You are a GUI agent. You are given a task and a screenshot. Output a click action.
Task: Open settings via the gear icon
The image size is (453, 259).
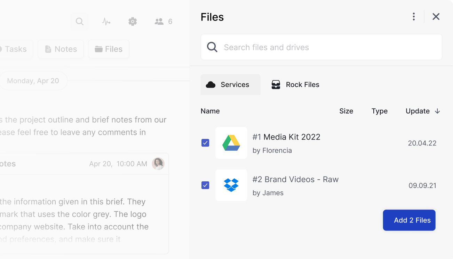pyautogui.click(x=133, y=22)
